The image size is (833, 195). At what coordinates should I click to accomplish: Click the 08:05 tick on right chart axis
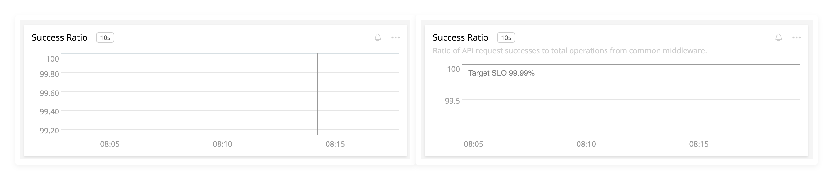(473, 144)
